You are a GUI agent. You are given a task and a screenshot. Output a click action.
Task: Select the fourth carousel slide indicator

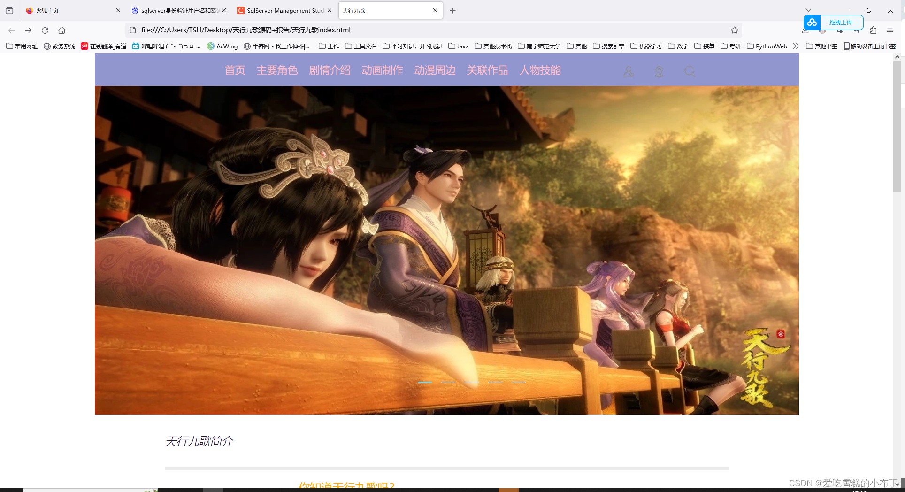pos(495,382)
